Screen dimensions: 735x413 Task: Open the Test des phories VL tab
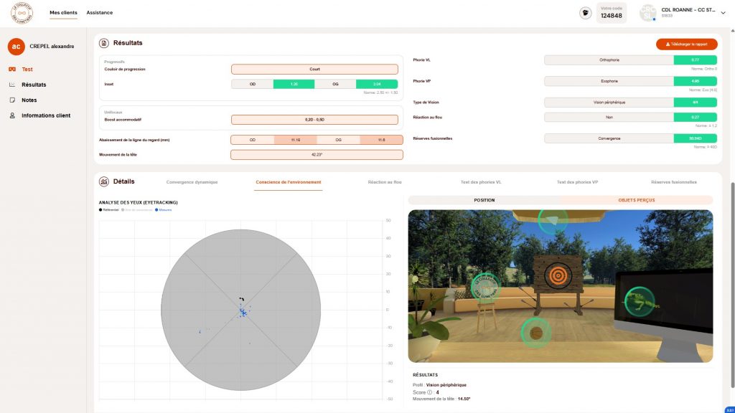click(x=481, y=182)
